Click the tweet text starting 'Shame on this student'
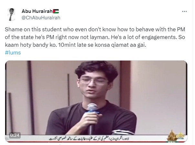Viewport: 195px width, 145px height. [x=95, y=37]
